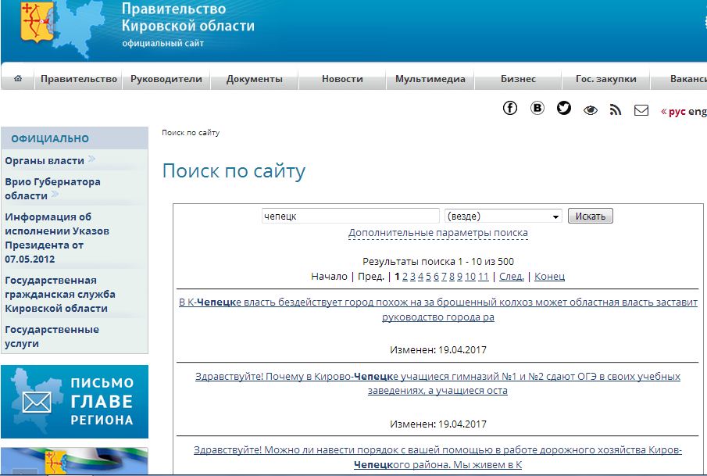
Task: Open the (везде) search scope dropdown
Action: tap(503, 217)
